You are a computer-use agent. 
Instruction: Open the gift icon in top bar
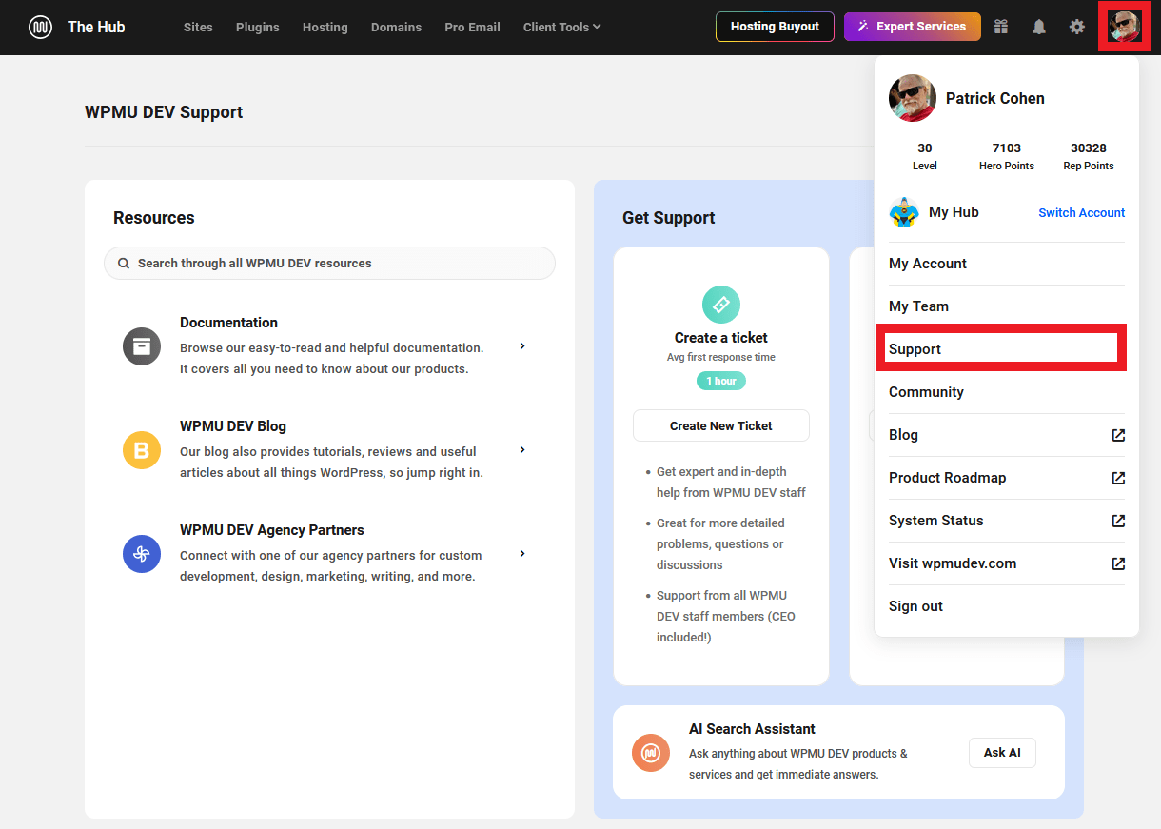click(x=1001, y=27)
